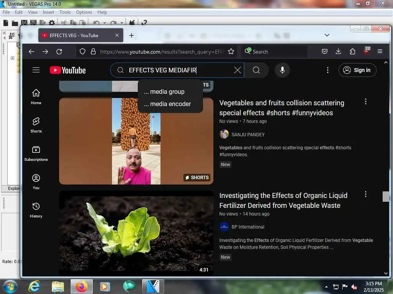Open options menu for Vegetables and fruits video
The width and height of the screenshot is (393, 294).
click(366, 101)
